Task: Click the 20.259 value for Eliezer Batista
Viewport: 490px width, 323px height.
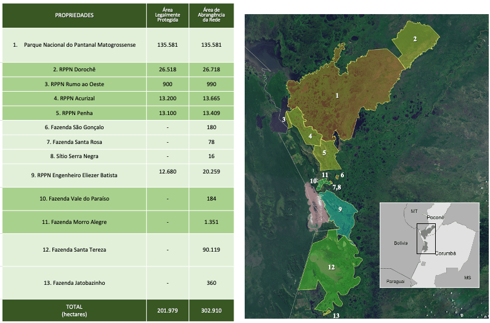Action: click(x=211, y=175)
